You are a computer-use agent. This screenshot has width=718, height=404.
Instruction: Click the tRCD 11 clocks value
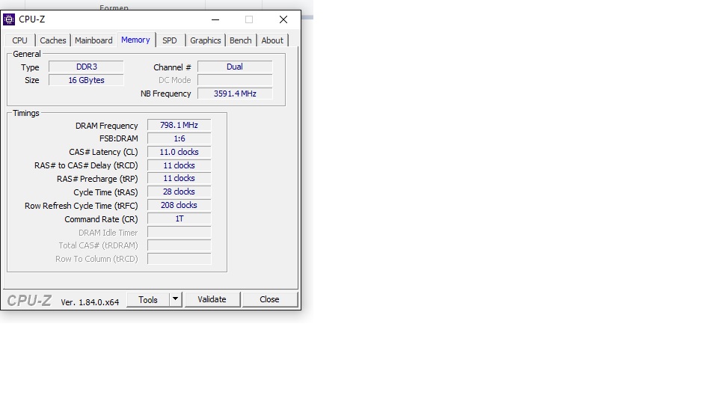click(x=179, y=165)
